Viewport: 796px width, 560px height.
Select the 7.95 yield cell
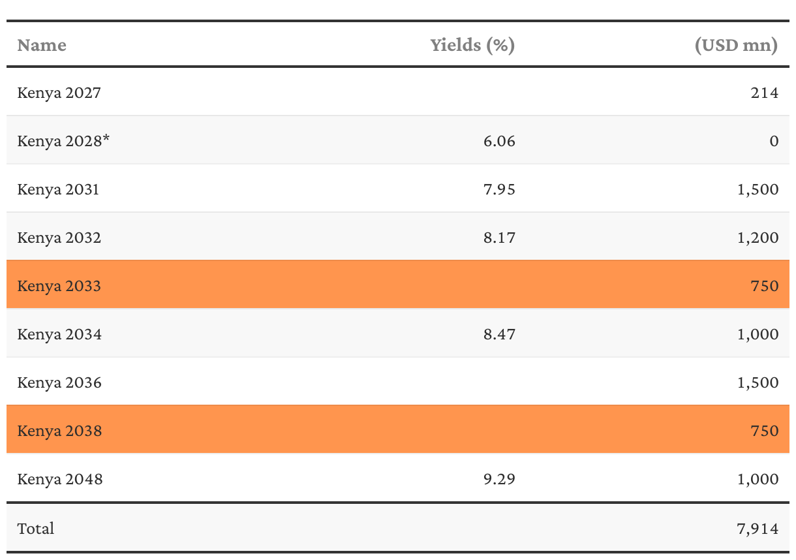[499, 189]
